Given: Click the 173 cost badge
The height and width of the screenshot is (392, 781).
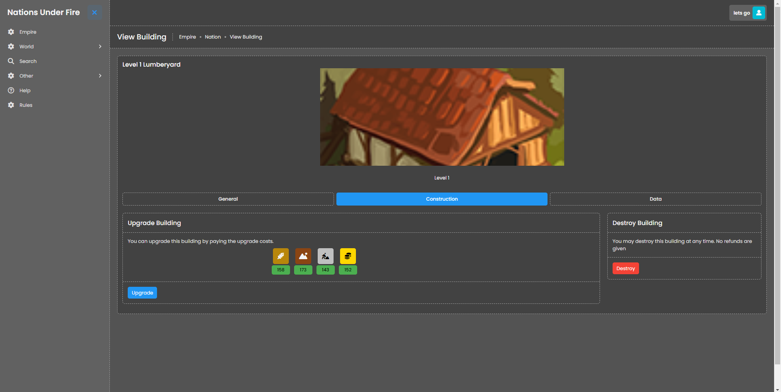Looking at the screenshot, I should [303, 270].
